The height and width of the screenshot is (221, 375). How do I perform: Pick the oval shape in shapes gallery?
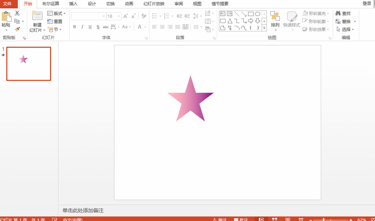(x=257, y=14)
